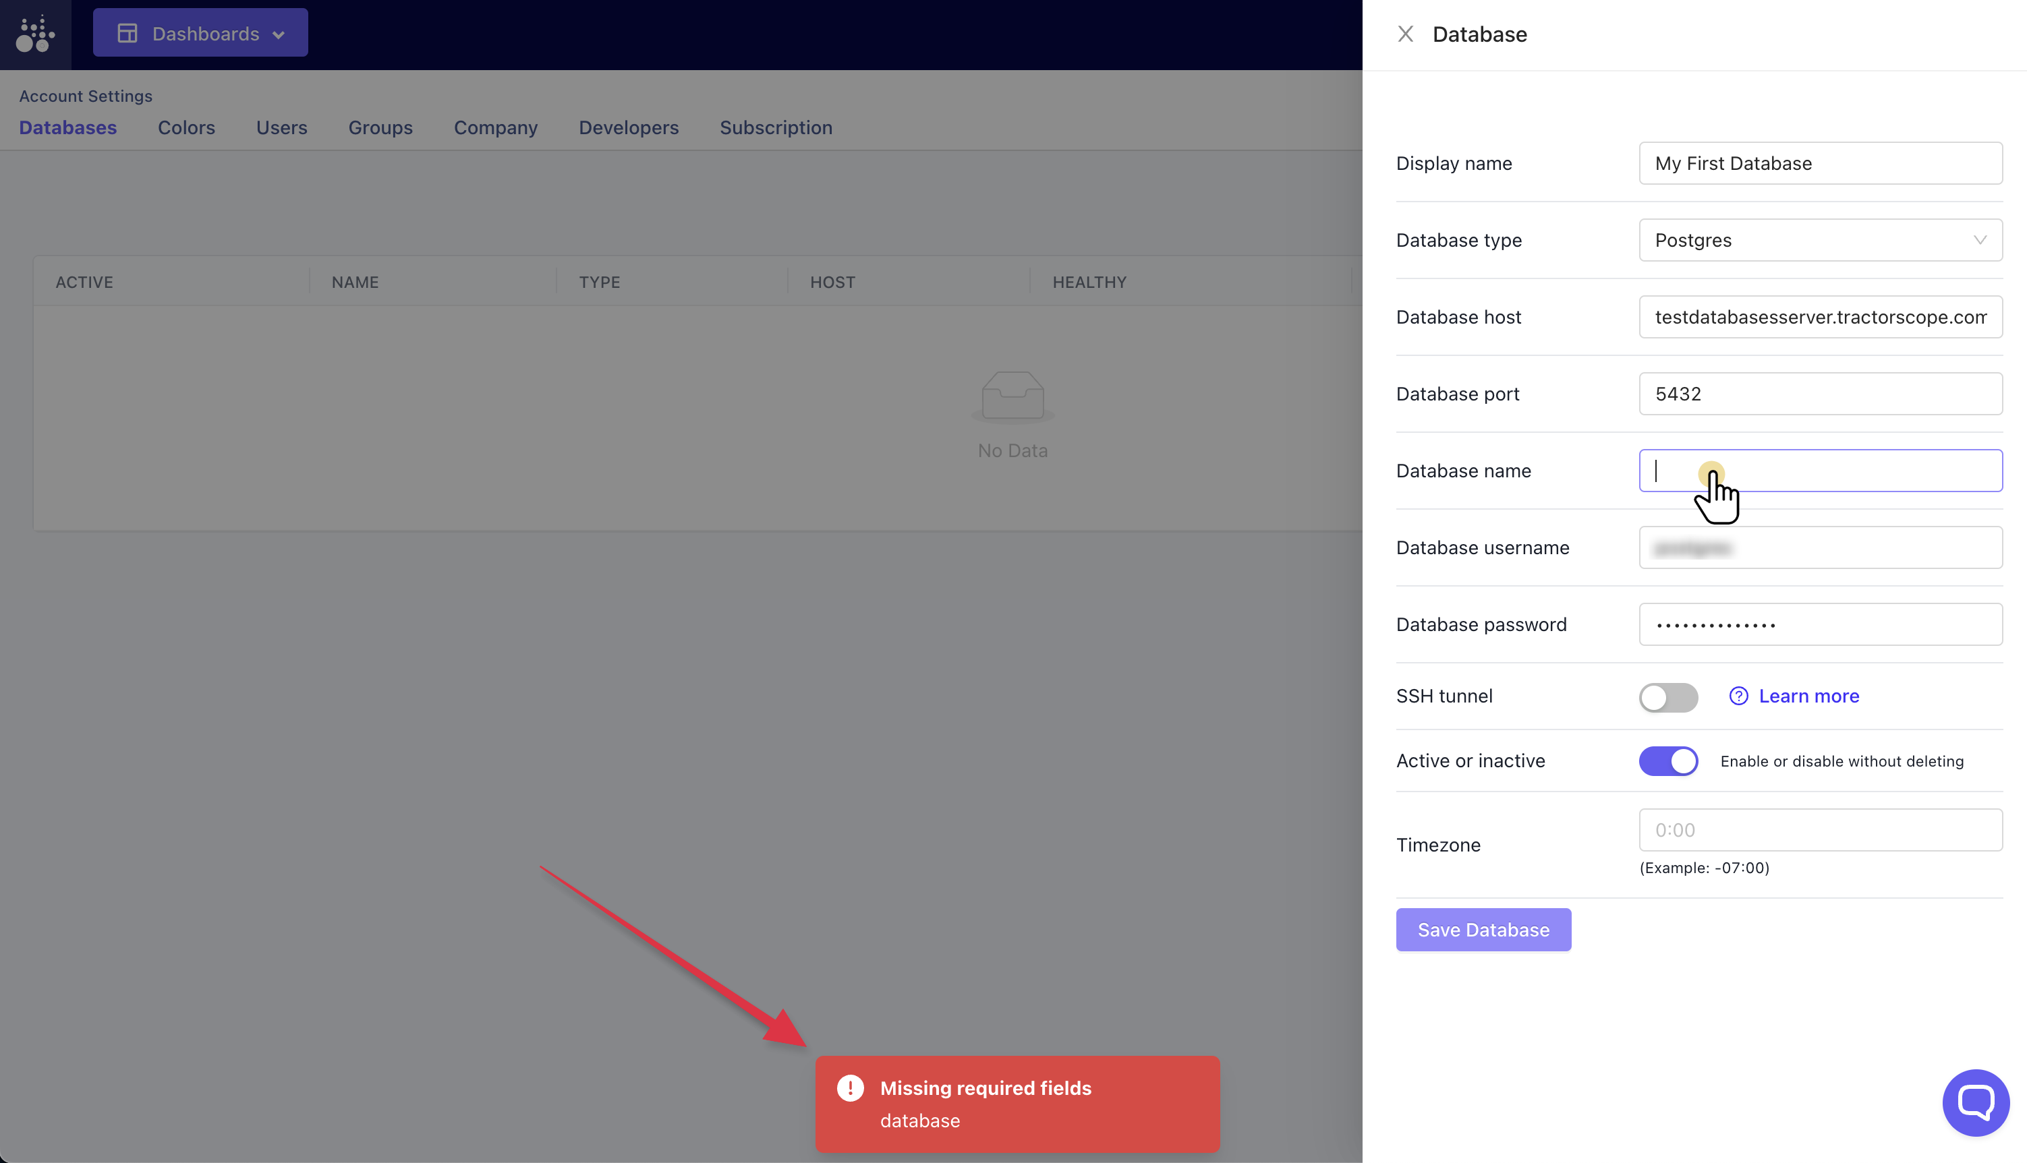This screenshot has width=2027, height=1163.
Task: Close the Database panel with X
Action: pos(1405,34)
